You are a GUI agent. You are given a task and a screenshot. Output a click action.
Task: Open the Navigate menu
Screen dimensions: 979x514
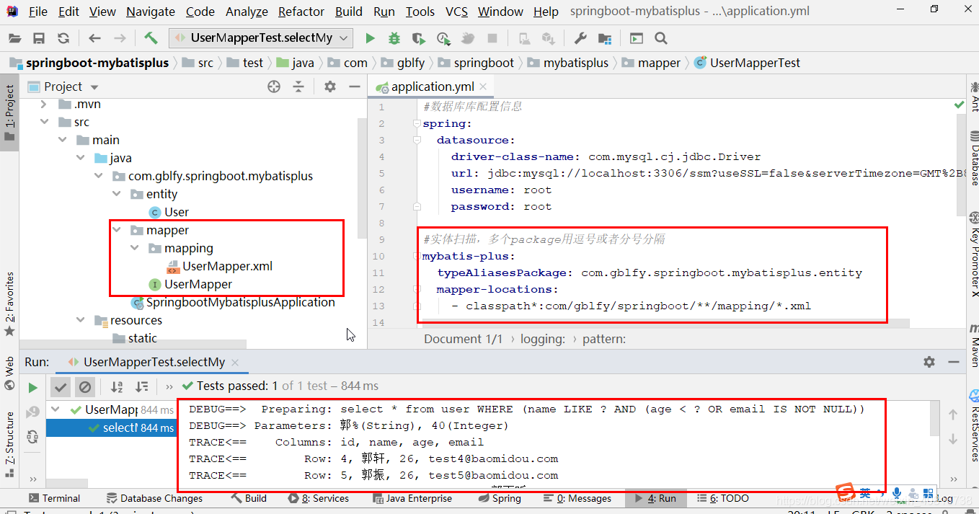150,12
